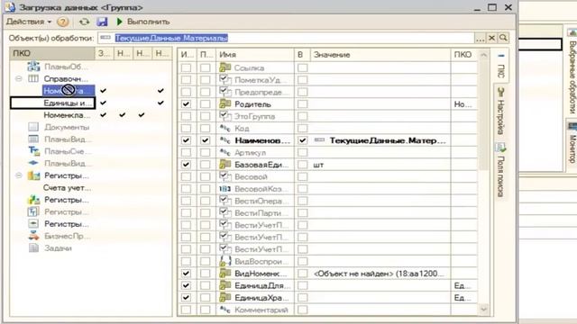The height and width of the screenshot is (324, 577).
Task: Open the Настройка vertical side tab
Action: point(500,112)
